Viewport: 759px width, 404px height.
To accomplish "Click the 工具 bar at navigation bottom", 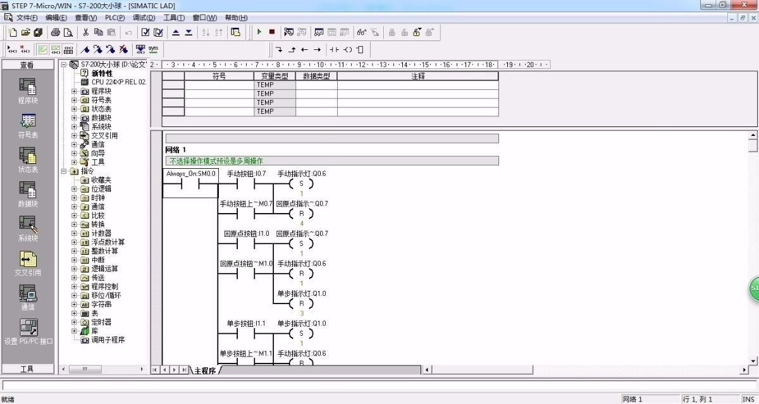I will point(27,369).
